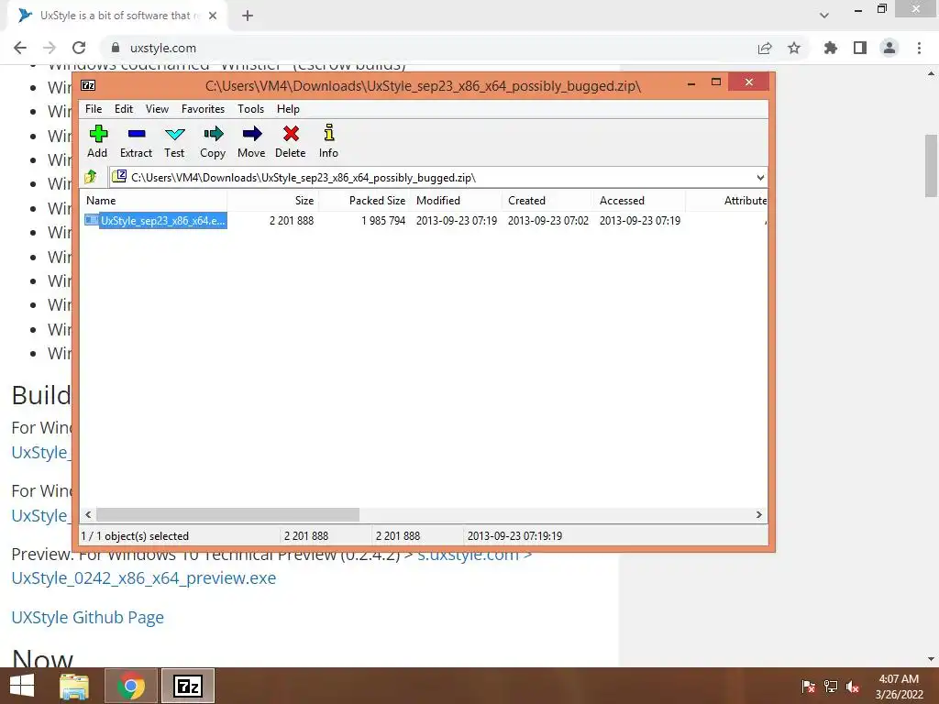Viewport: 939px width, 704px height.
Task: Toggle Chrome side panel icon
Action: (860, 48)
